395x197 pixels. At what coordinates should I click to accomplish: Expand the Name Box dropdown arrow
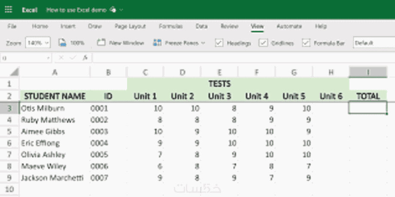click(x=48, y=58)
